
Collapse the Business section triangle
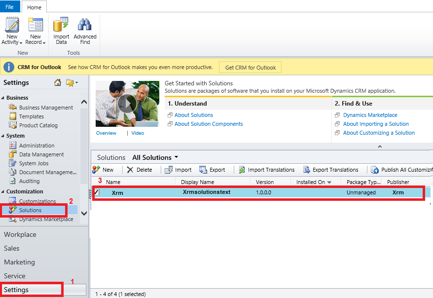3,98
